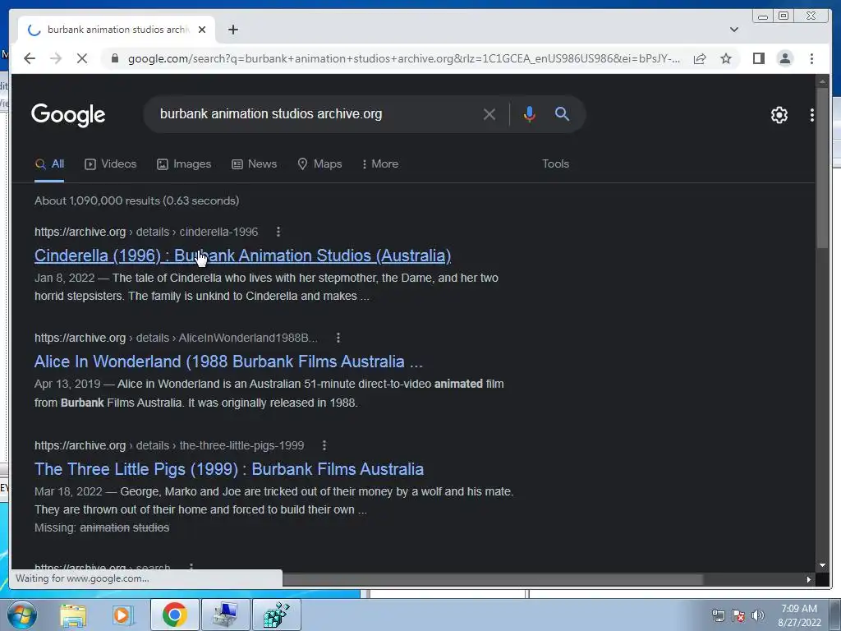Open the computer monitor taskbar app
Screen dimensions: 841x631
pos(225,615)
